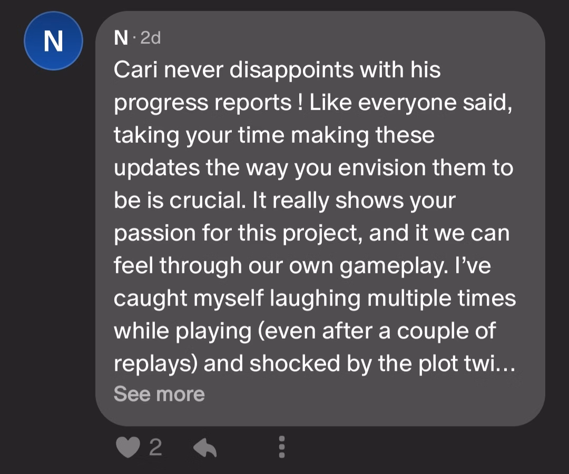This screenshot has width=569, height=474.
Task: Expand the comment with See more
Action: [159, 393]
